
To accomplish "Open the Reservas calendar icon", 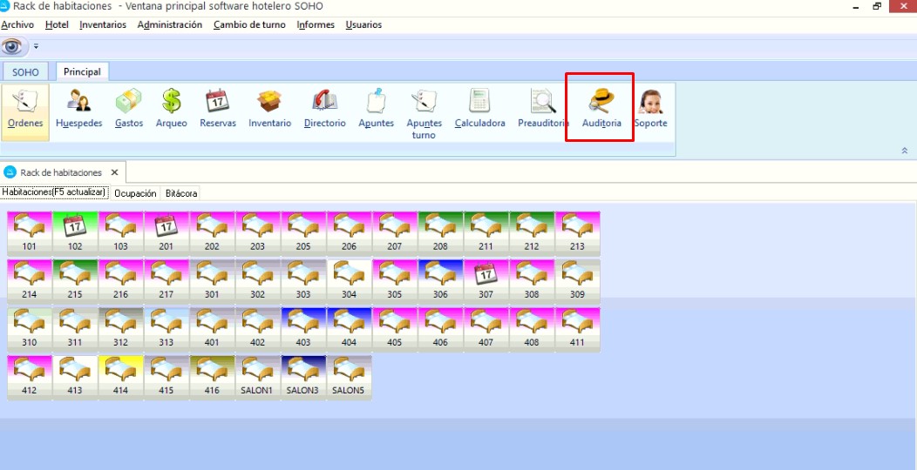I will click(218, 110).
